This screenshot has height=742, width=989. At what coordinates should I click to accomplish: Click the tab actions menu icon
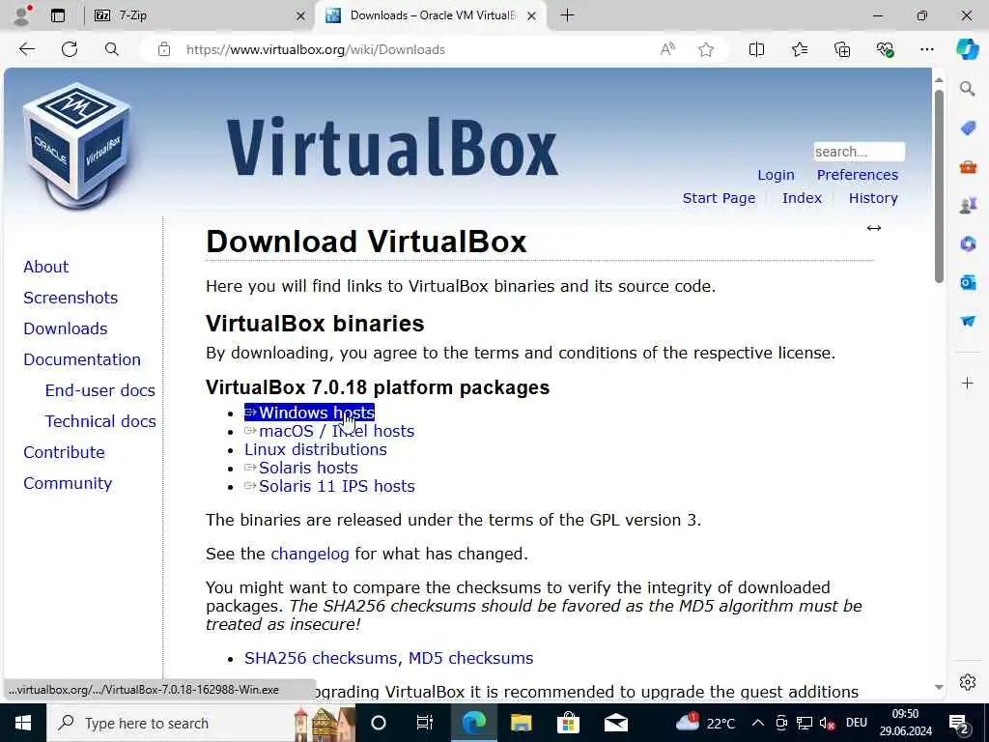point(58,15)
